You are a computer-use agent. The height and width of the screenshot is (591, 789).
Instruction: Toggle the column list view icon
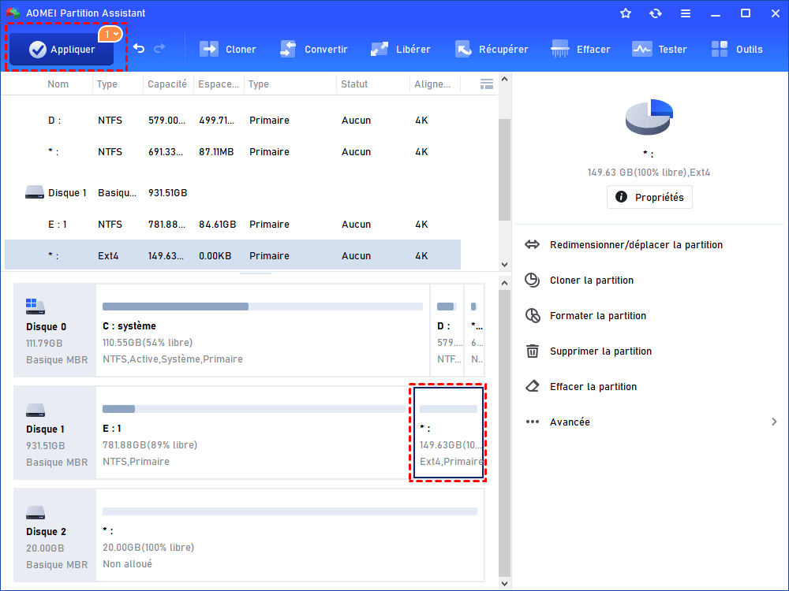tap(487, 84)
